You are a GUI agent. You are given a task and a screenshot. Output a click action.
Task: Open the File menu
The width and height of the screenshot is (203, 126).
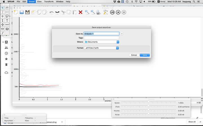click(x=18, y=2)
